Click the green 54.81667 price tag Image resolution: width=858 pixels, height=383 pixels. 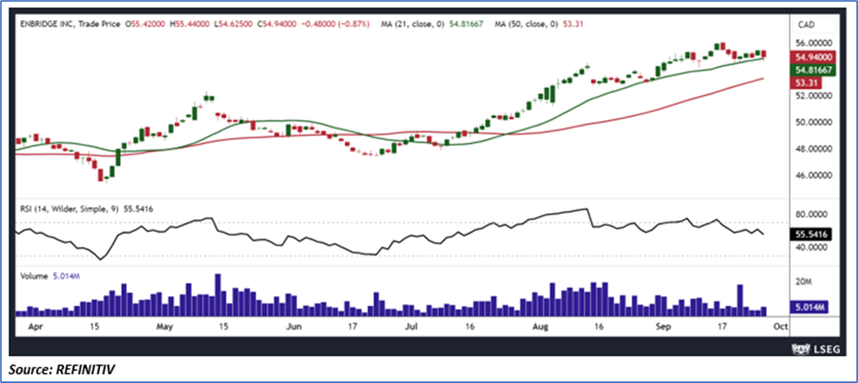[x=813, y=70]
